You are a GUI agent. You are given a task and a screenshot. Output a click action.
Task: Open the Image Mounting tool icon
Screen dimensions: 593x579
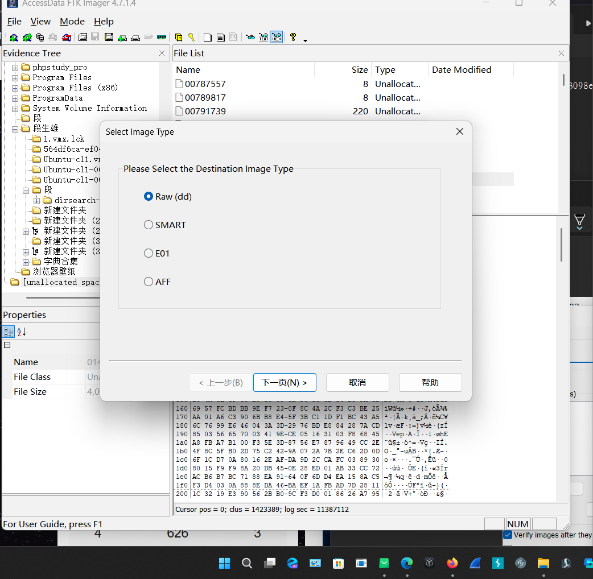coord(40,37)
